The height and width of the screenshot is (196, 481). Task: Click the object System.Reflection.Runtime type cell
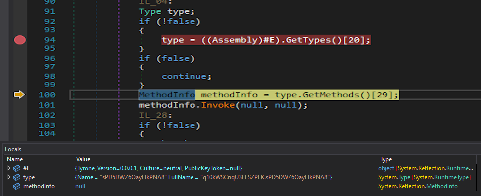coord(425,168)
